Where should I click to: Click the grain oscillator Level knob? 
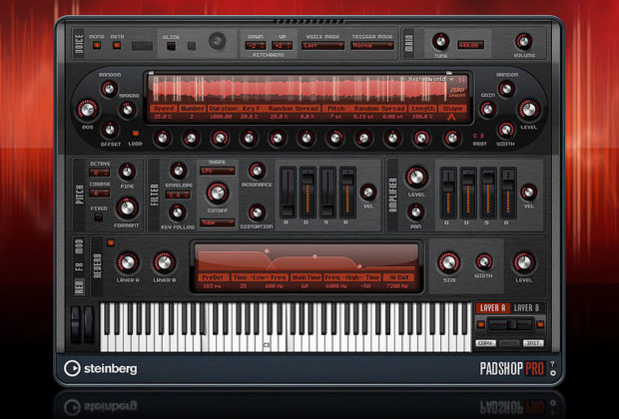pyautogui.click(x=529, y=110)
